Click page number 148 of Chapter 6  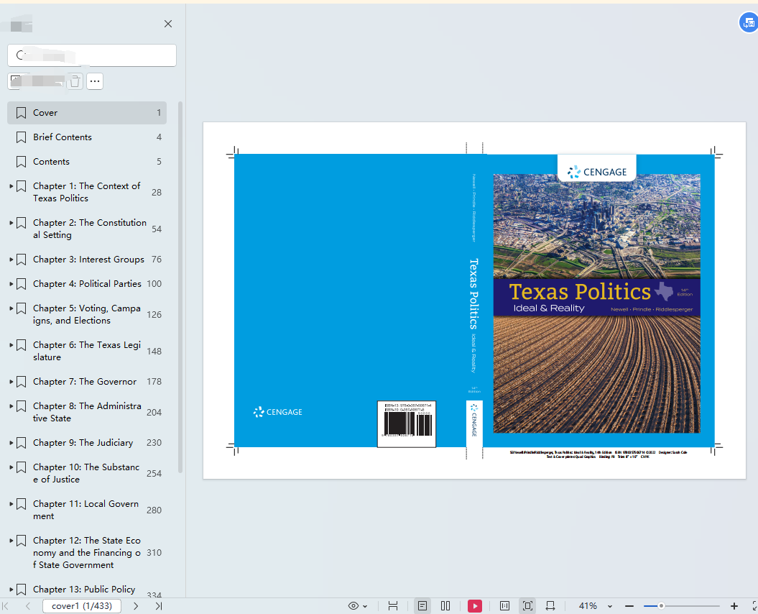click(x=154, y=352)
